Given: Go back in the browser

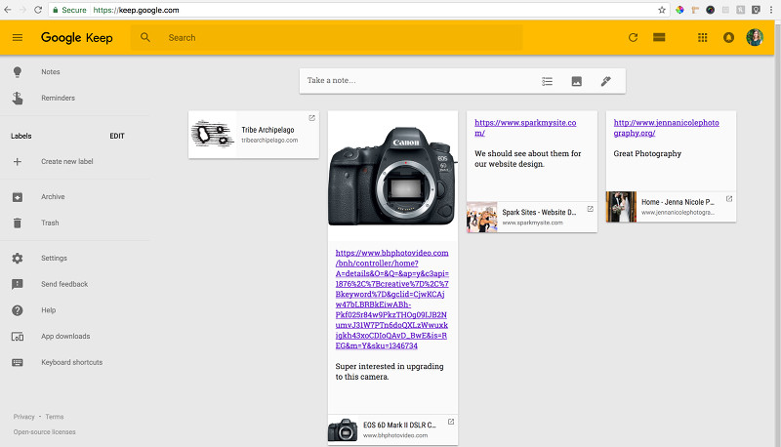Looking at the screenshot, I should click(x=8, y=10).
